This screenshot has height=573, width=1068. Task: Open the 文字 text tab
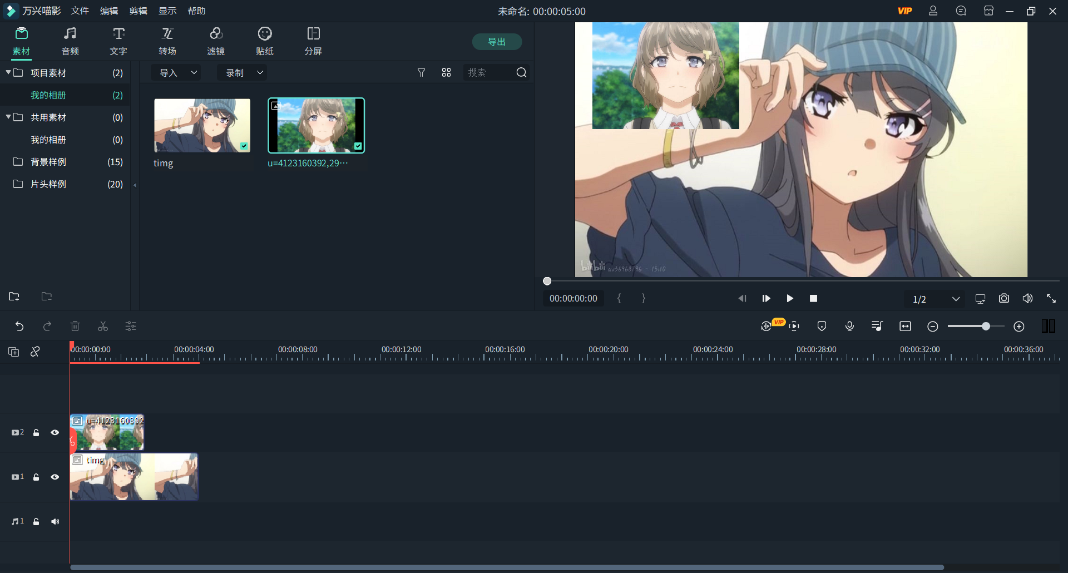point(118,42)
